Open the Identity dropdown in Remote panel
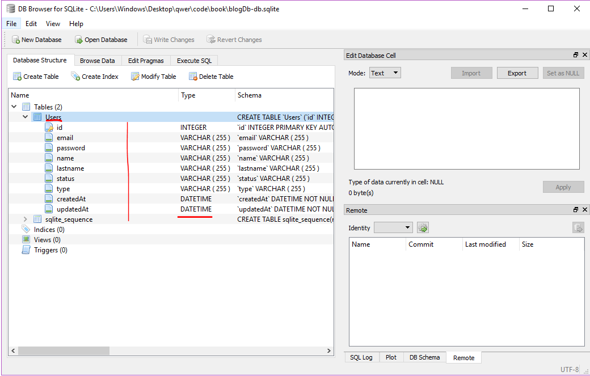Viewport: 590px width, 376px height. (x=393, y=227)
